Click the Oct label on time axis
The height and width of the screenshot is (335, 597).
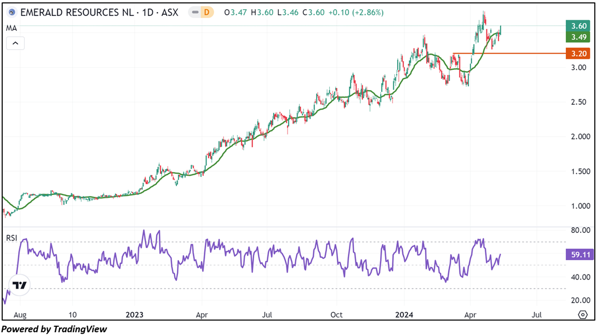coord(336,315)
